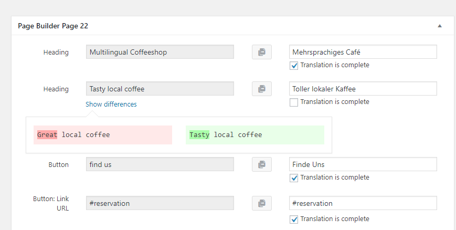The width and height of the screenshot is (456, 230).
Task: Uncheck Translation complete under #reservation translation
Action: pyautogui.click(x=294, y=219)
